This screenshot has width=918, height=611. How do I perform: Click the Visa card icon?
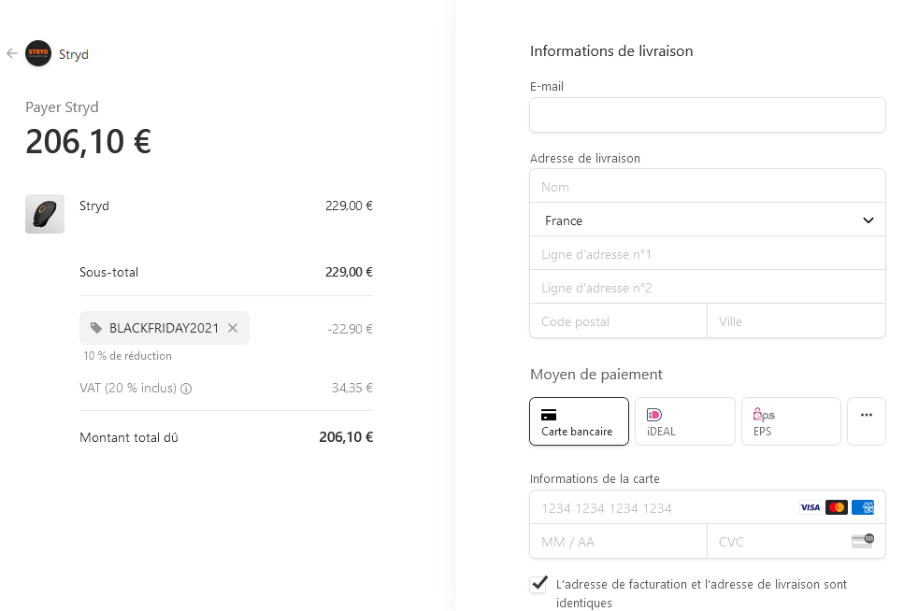(810, 507)
